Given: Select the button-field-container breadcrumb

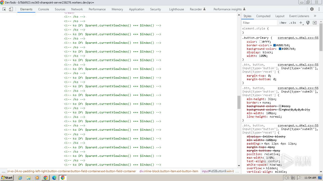Looking at the screenshot, I should [71, 171].
